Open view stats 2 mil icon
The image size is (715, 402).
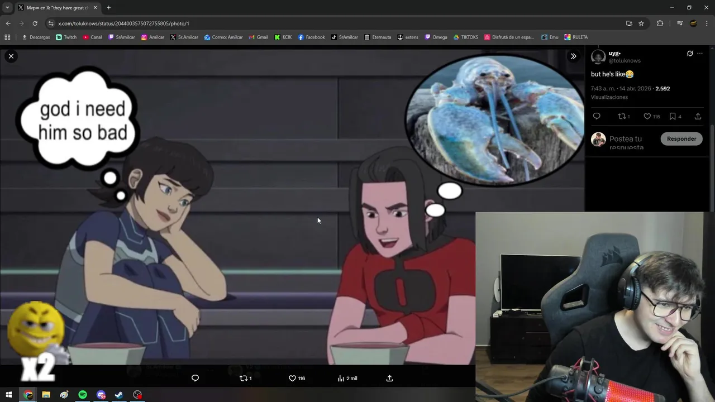coord(347,378)
